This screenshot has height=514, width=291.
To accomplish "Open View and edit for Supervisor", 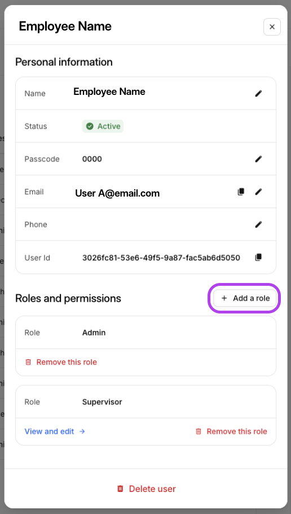I will click(55, 432).
